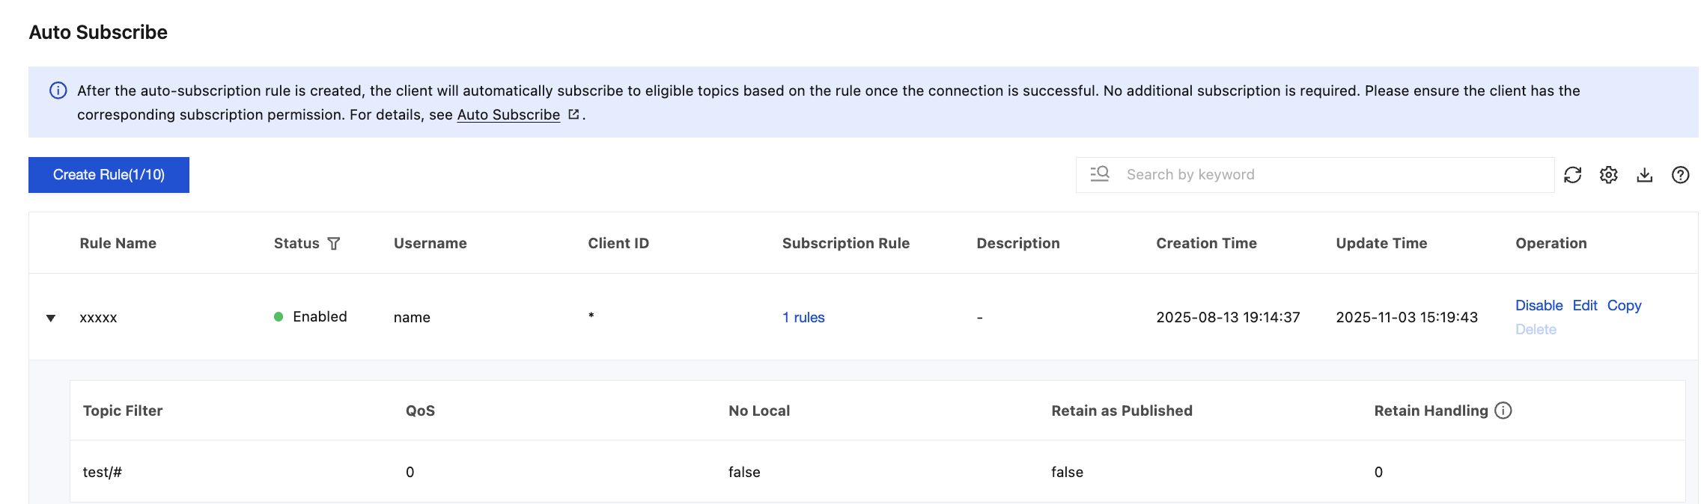Click the info icon in the banner
The image size is (1701, 504).
(58, 90)
